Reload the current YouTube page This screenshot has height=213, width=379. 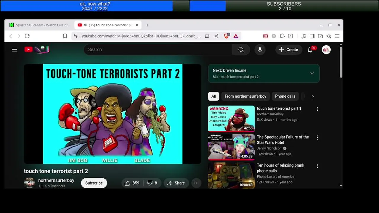click(x=27, y=36)
